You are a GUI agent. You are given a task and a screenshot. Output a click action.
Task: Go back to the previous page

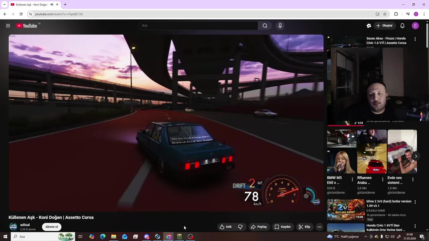point(5,14)
